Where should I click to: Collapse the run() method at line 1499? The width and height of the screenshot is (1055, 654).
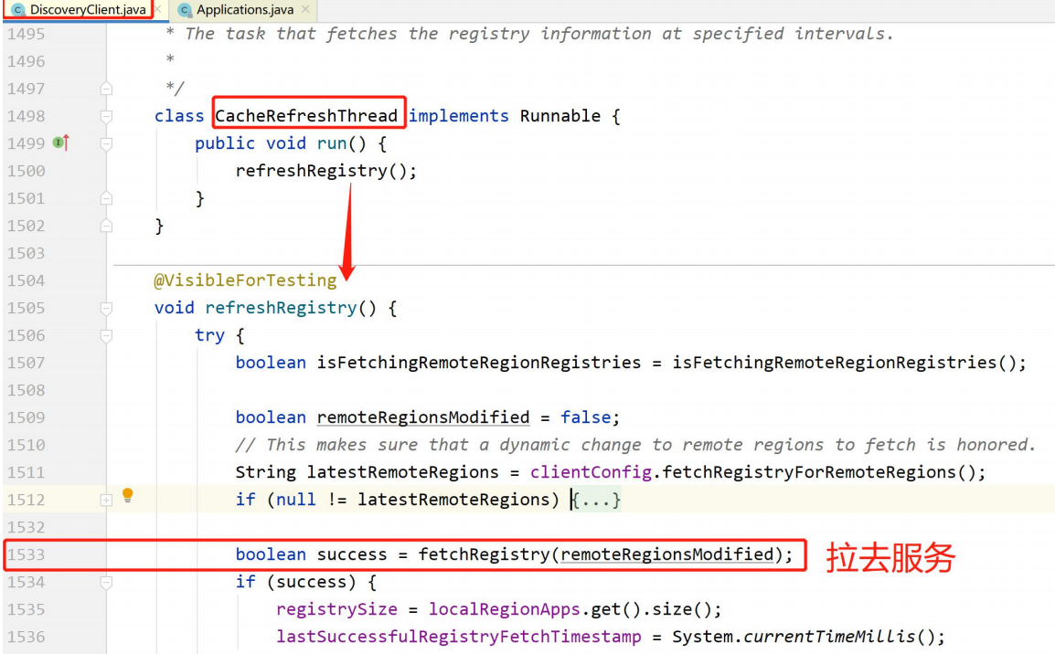coord(106,143)
